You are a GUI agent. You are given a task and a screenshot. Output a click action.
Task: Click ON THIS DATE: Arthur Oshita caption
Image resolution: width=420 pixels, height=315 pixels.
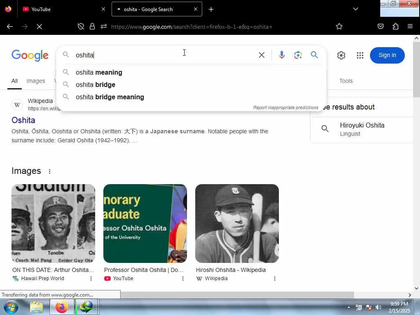[x=53, y=270]
